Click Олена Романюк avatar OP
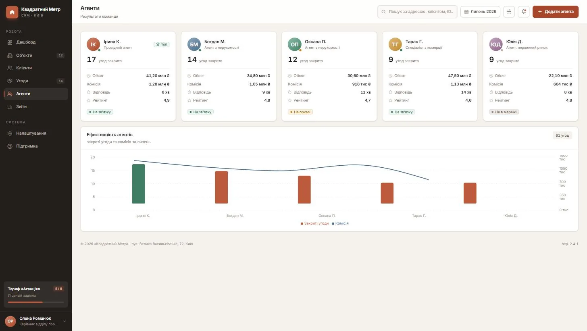The height and width of the screenshot is (331, 587). 10,321
